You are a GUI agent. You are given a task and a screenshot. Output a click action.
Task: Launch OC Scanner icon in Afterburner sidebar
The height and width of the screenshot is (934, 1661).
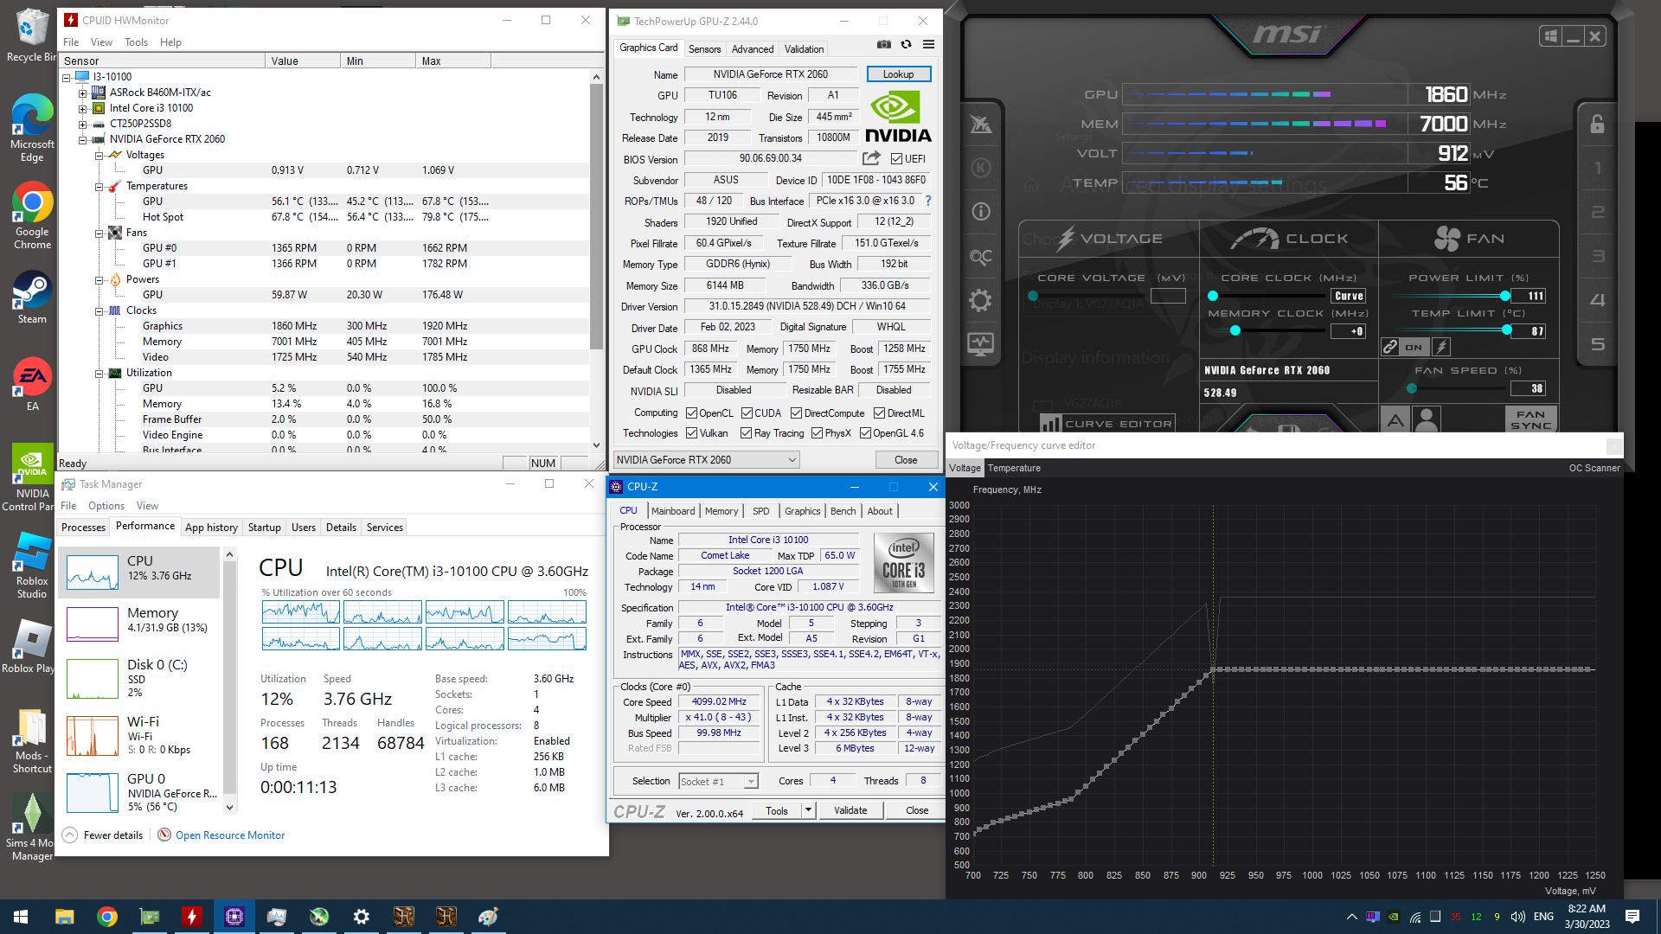(981, 257)
